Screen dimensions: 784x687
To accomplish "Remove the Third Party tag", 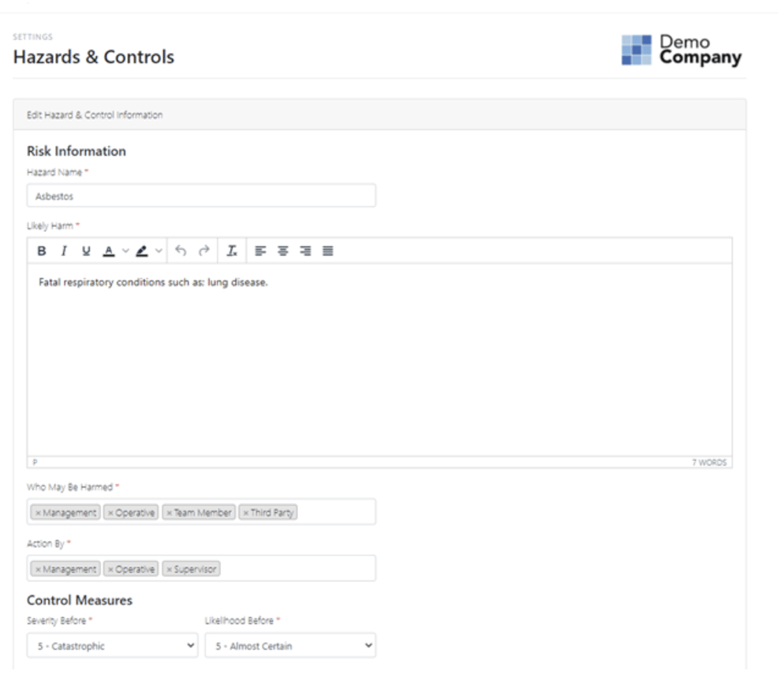I will [246, 513].
